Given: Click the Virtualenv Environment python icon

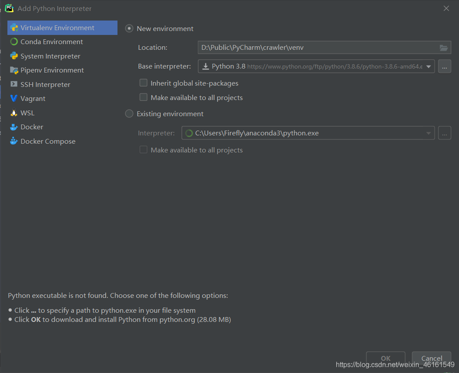Looking at the screenshot, I should tap(14, 28).
